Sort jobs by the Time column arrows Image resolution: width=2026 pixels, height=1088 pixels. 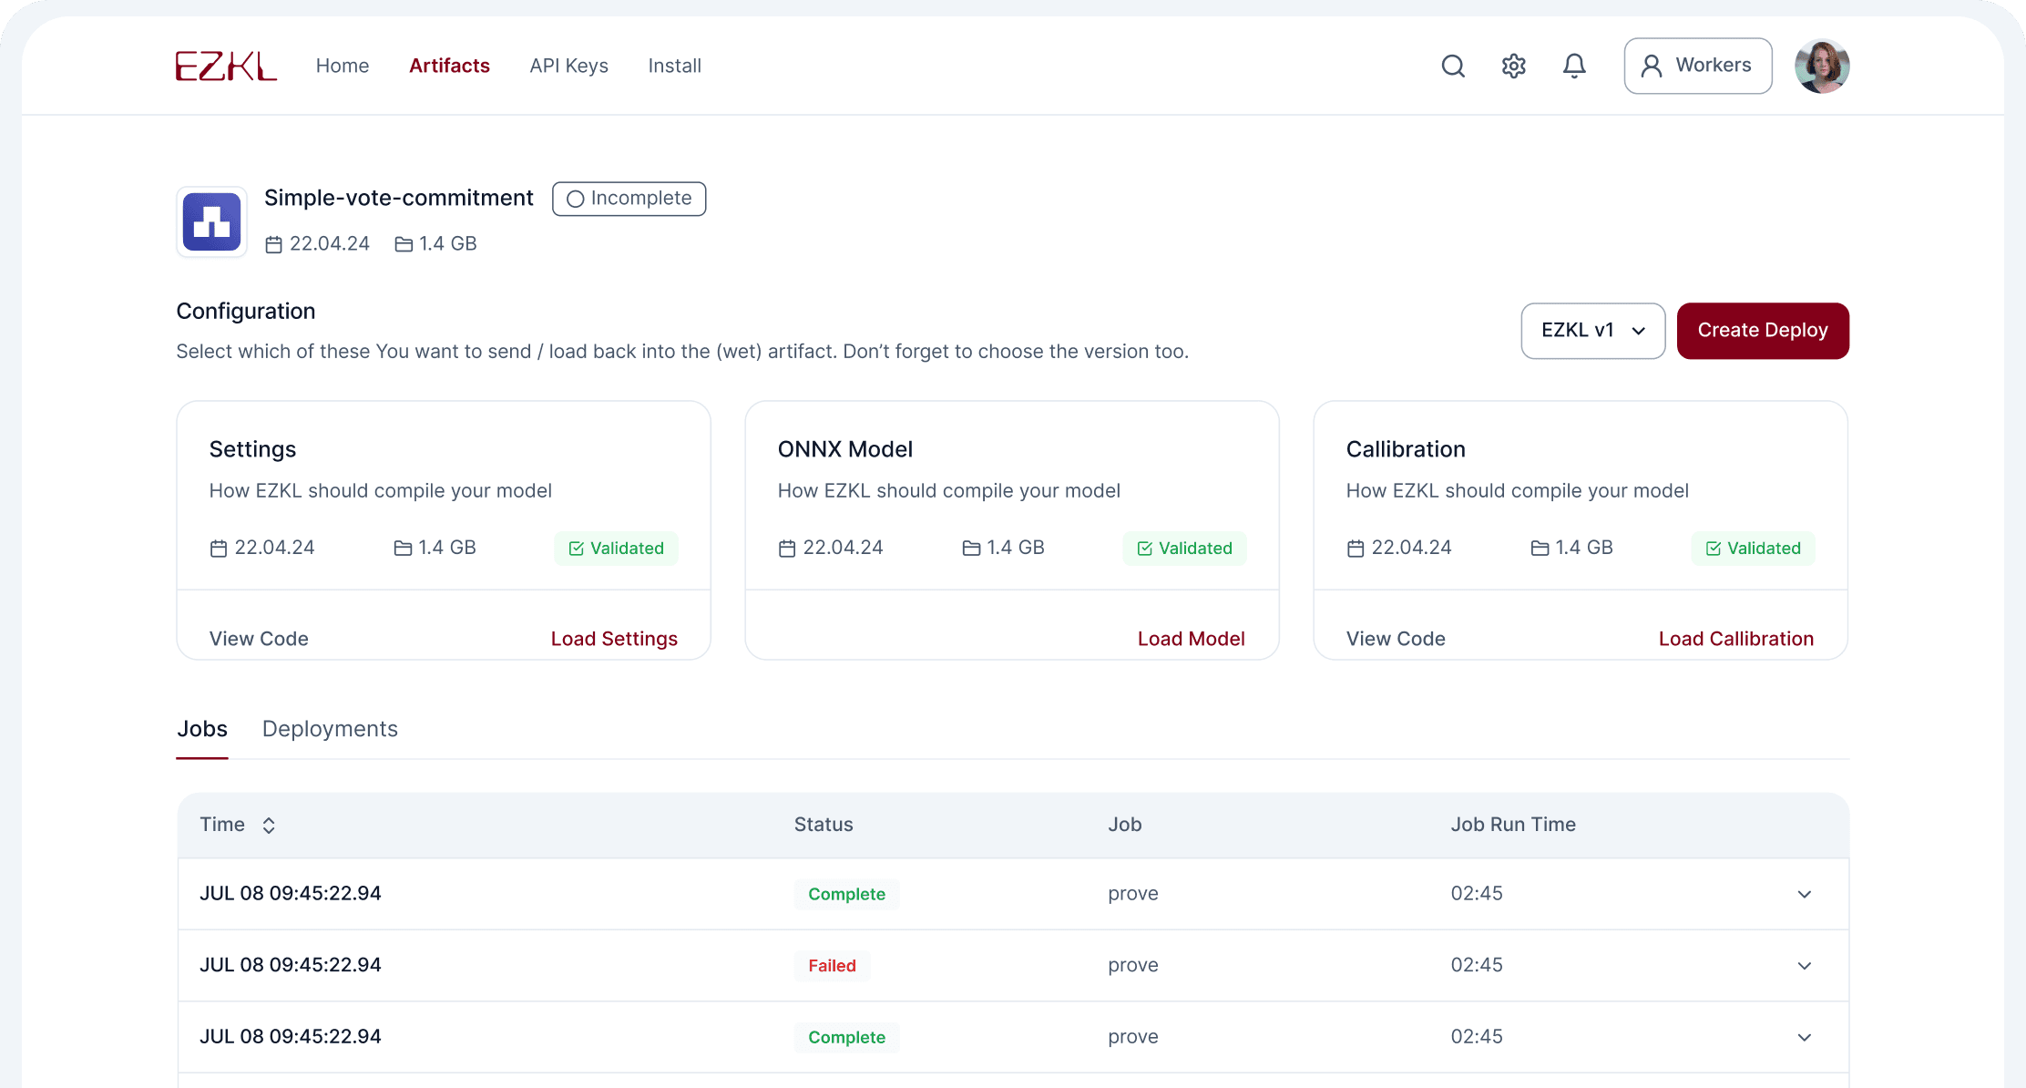coord(269,826)
